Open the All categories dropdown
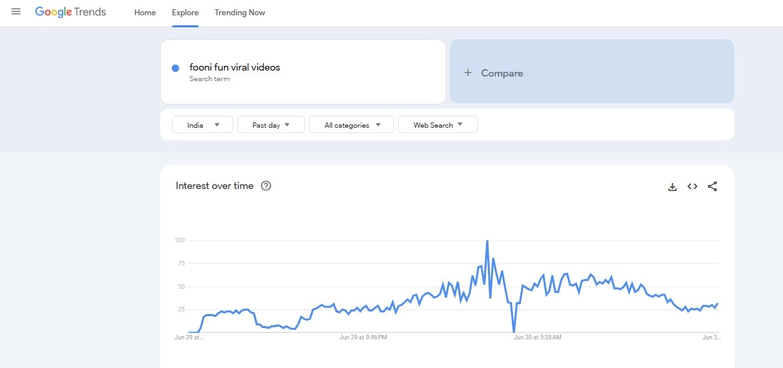 [352, 125]
